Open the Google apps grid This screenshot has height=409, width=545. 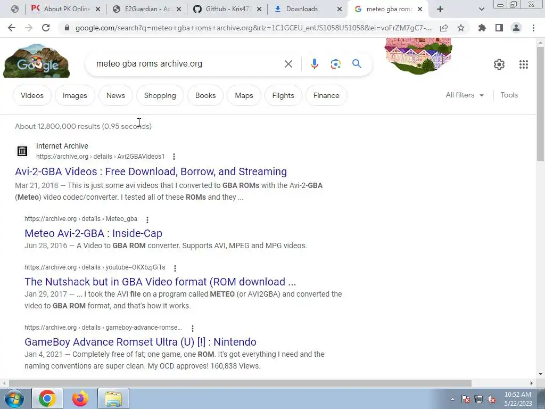tap(524, 64)
